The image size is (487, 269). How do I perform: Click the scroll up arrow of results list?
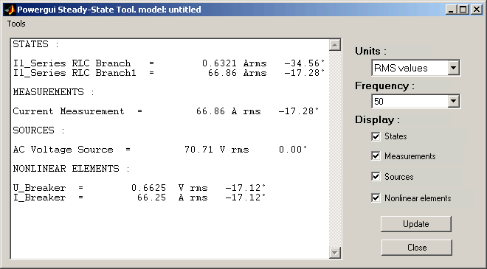[334, 45]
